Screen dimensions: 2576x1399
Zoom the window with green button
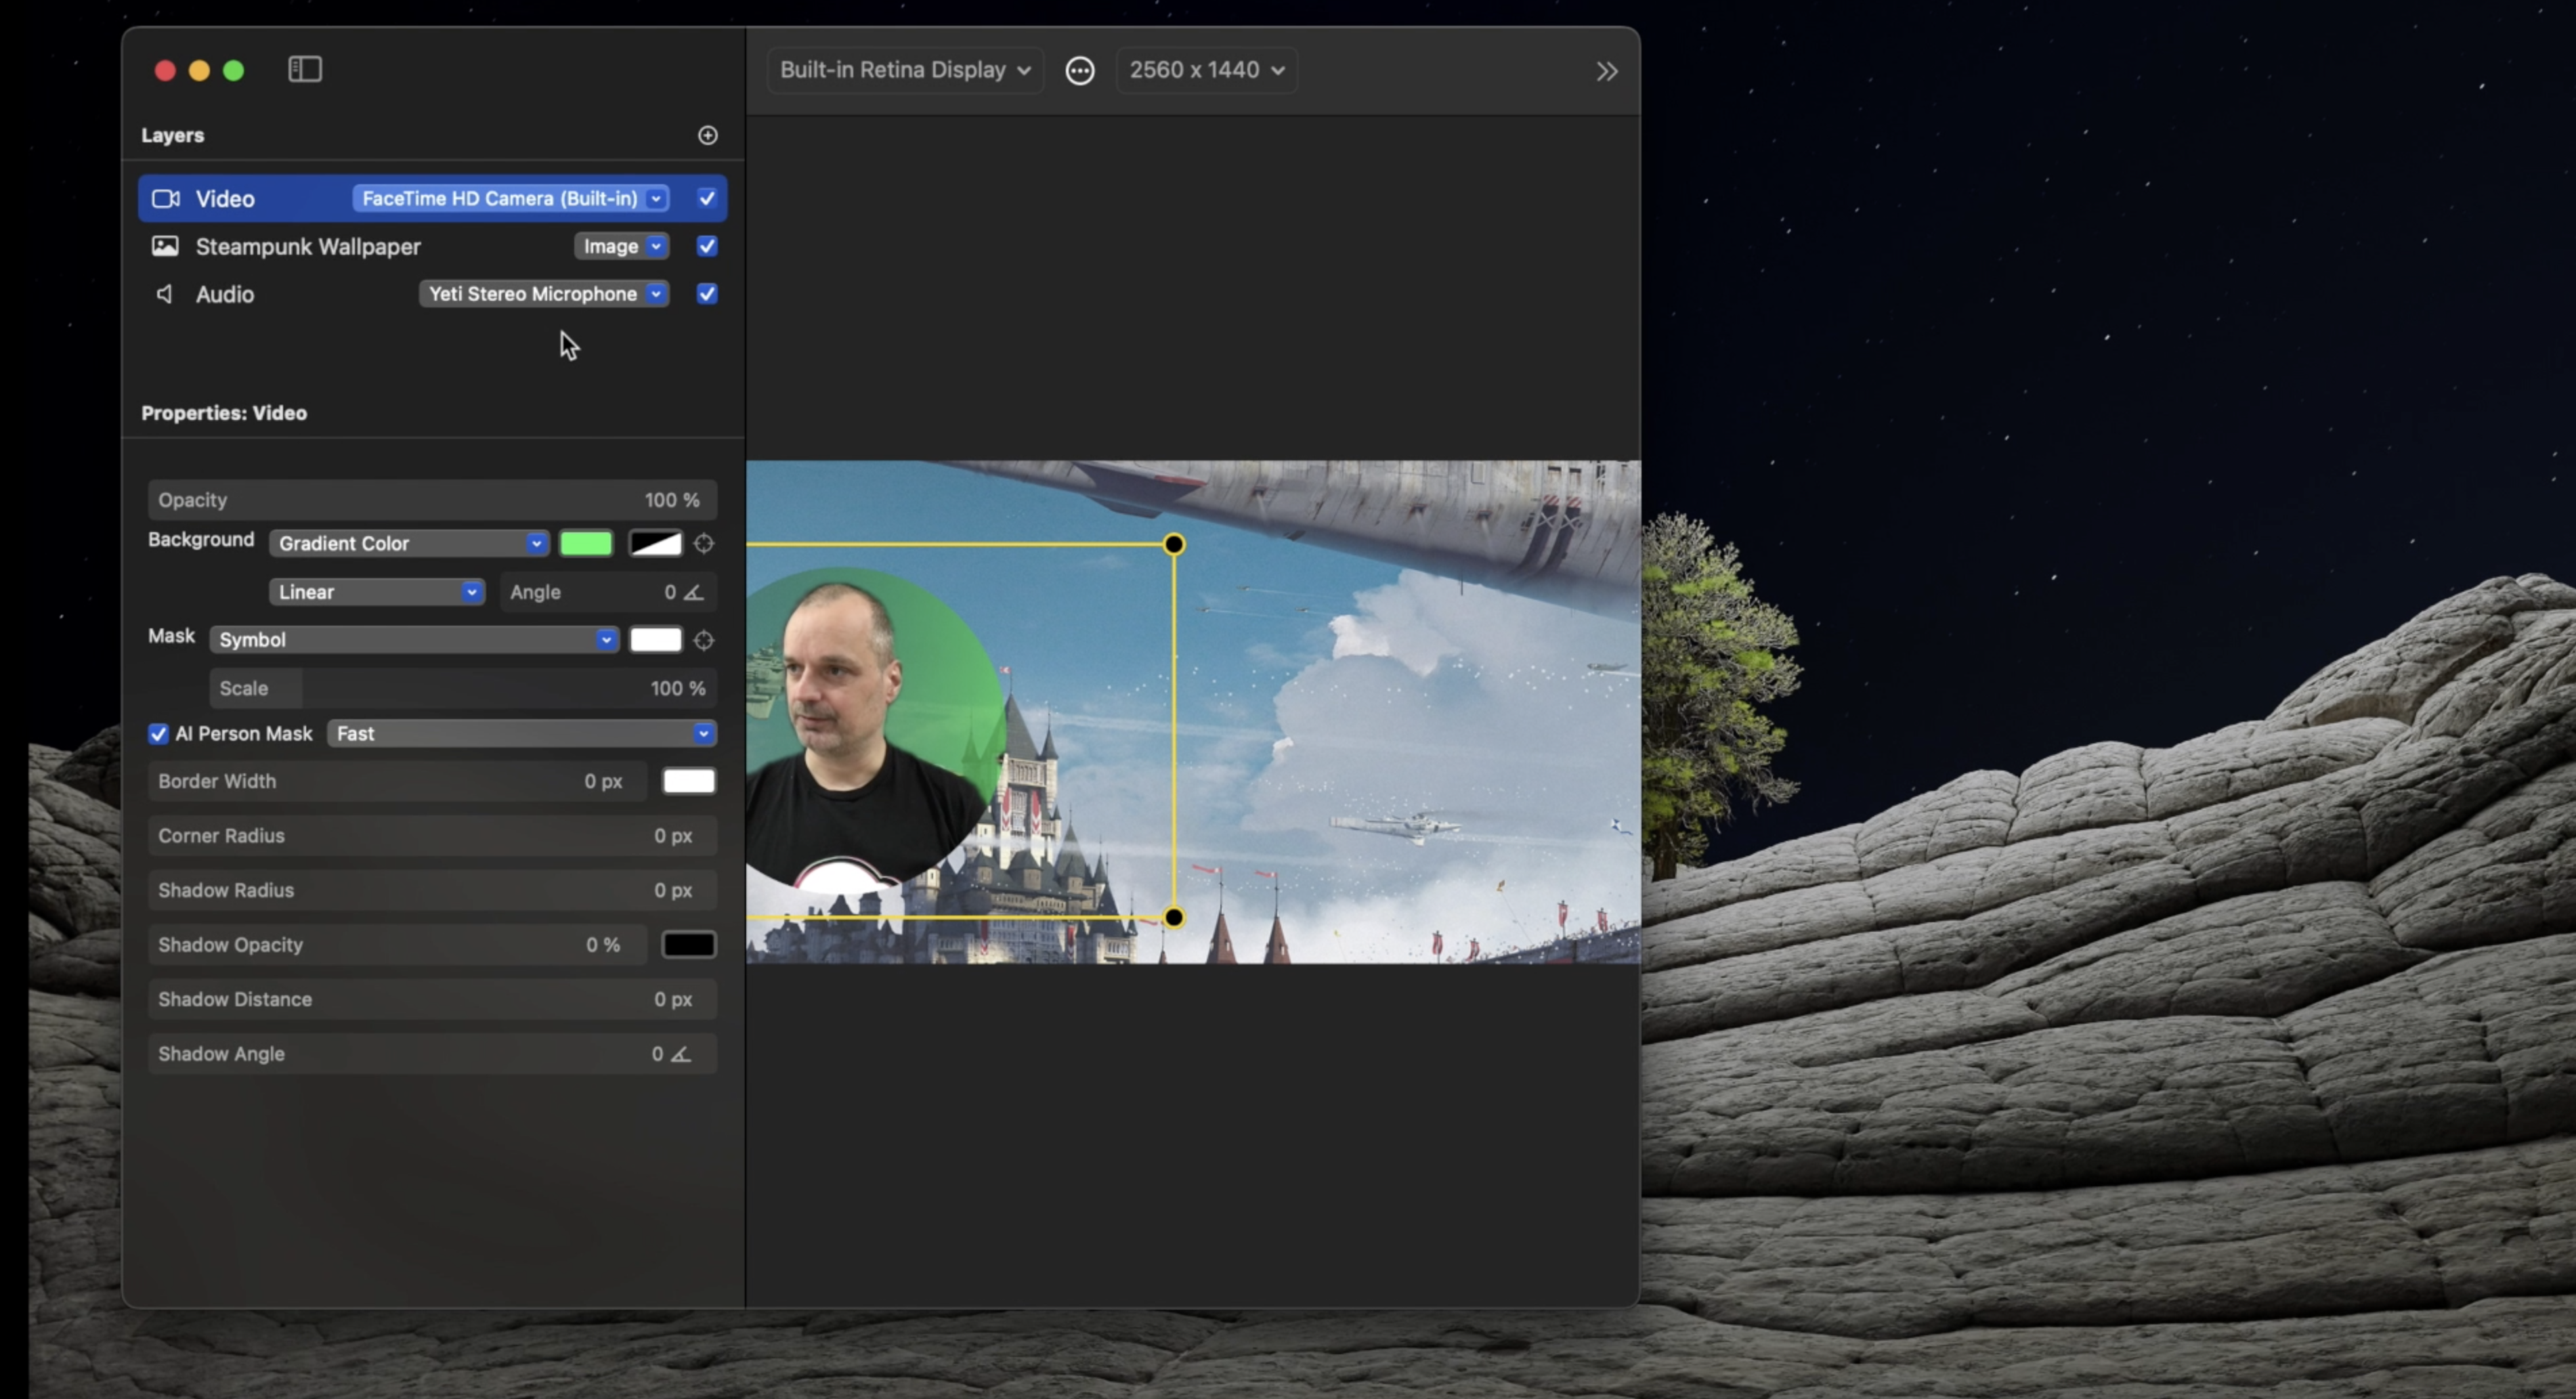[x=233, y=70]
